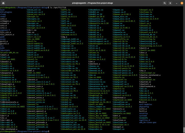185x133 pixels.
Task: Select the file name gcrt1.o
Action: 4,41
